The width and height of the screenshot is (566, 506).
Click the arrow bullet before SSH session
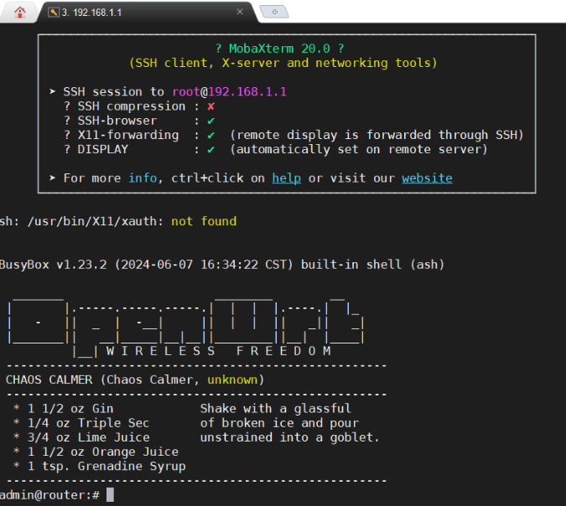pyautogui.click(x=52, y=91)
